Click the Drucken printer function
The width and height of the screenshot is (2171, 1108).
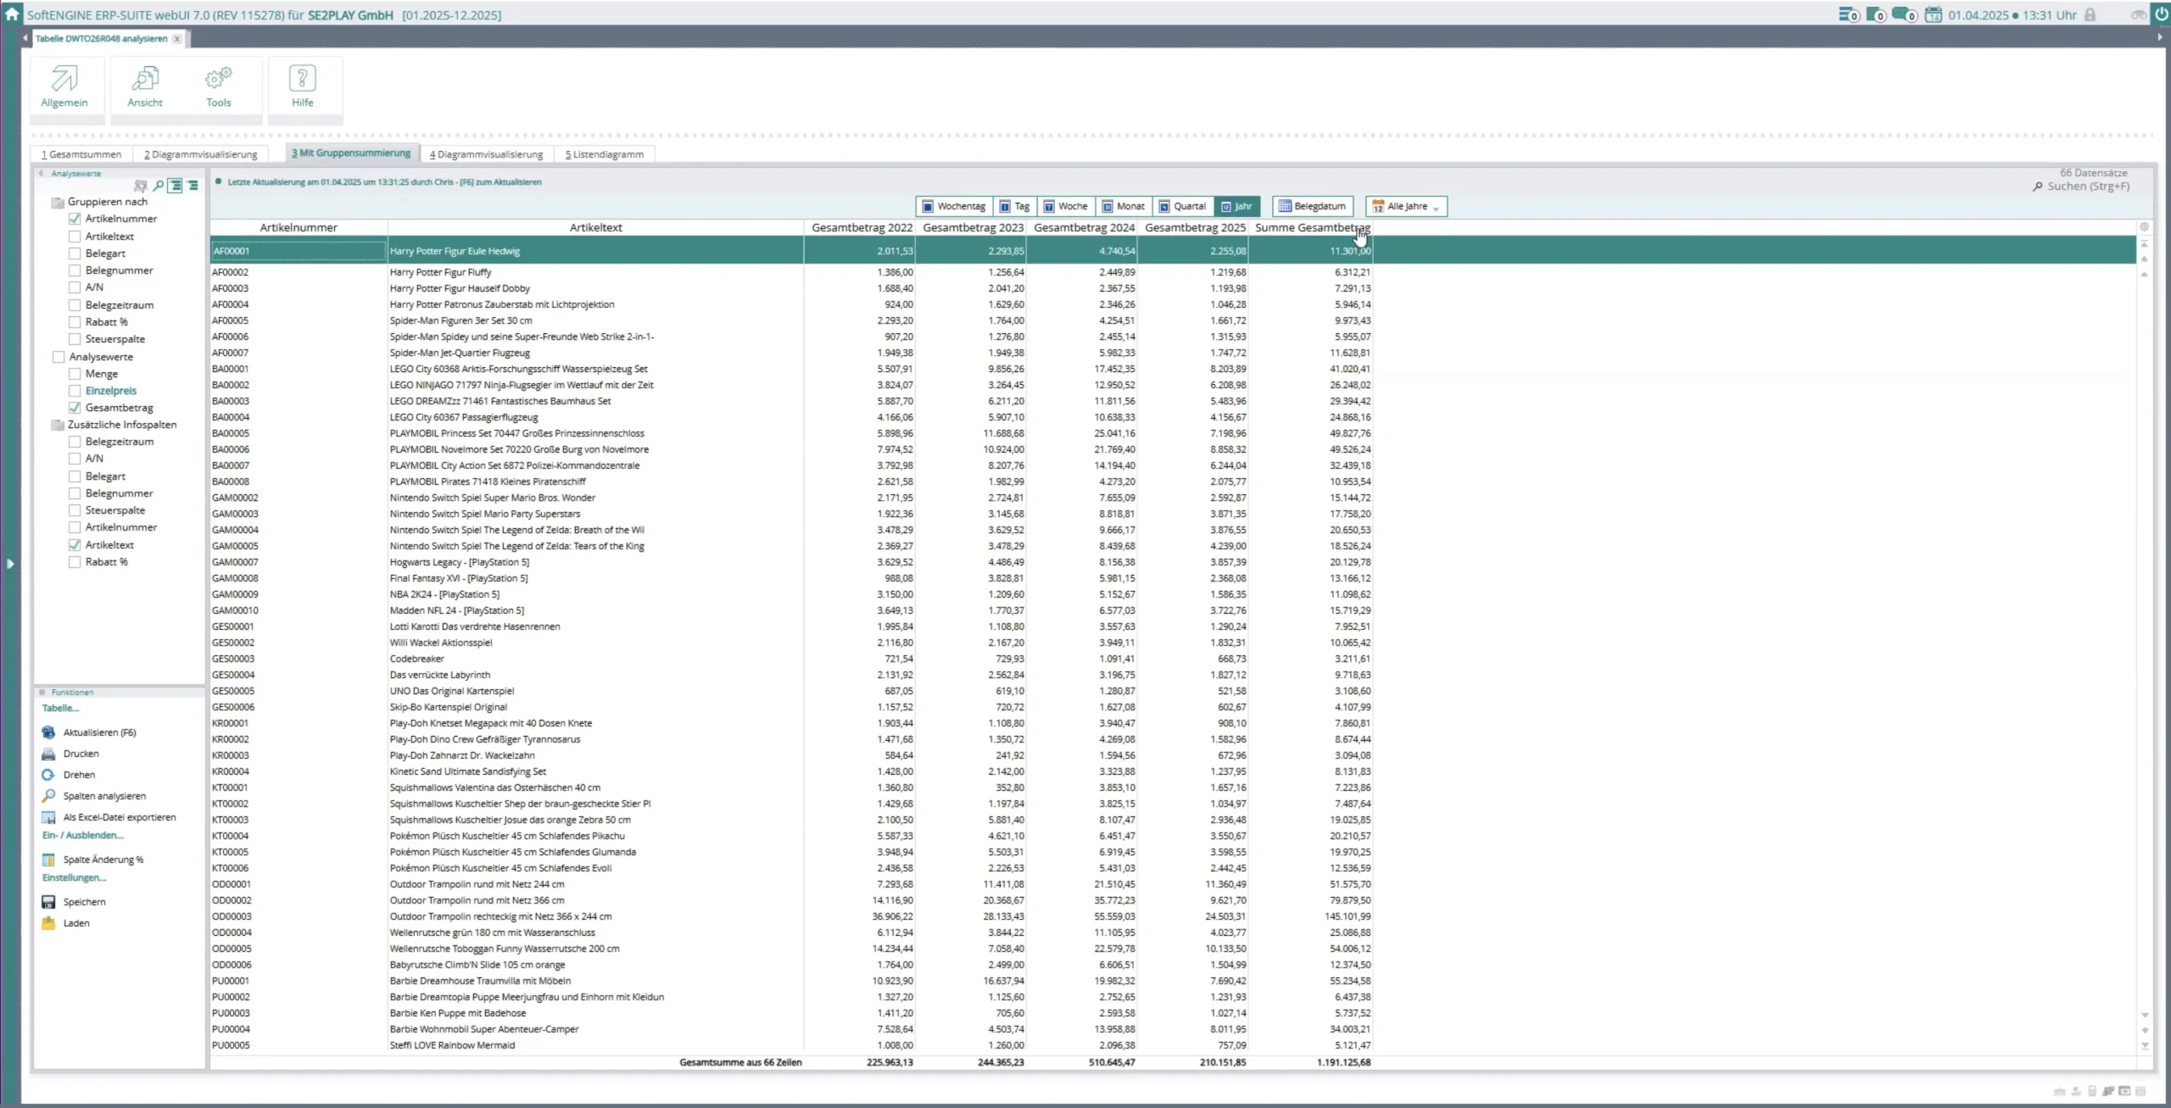tap(48, 754)
